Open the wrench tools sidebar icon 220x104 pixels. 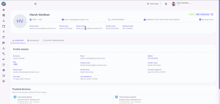click(x=4, y=54)
